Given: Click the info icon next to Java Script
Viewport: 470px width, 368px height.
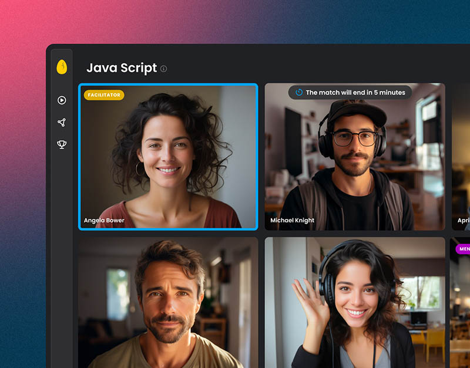Looking at the screenshot, I should [164, 69].
